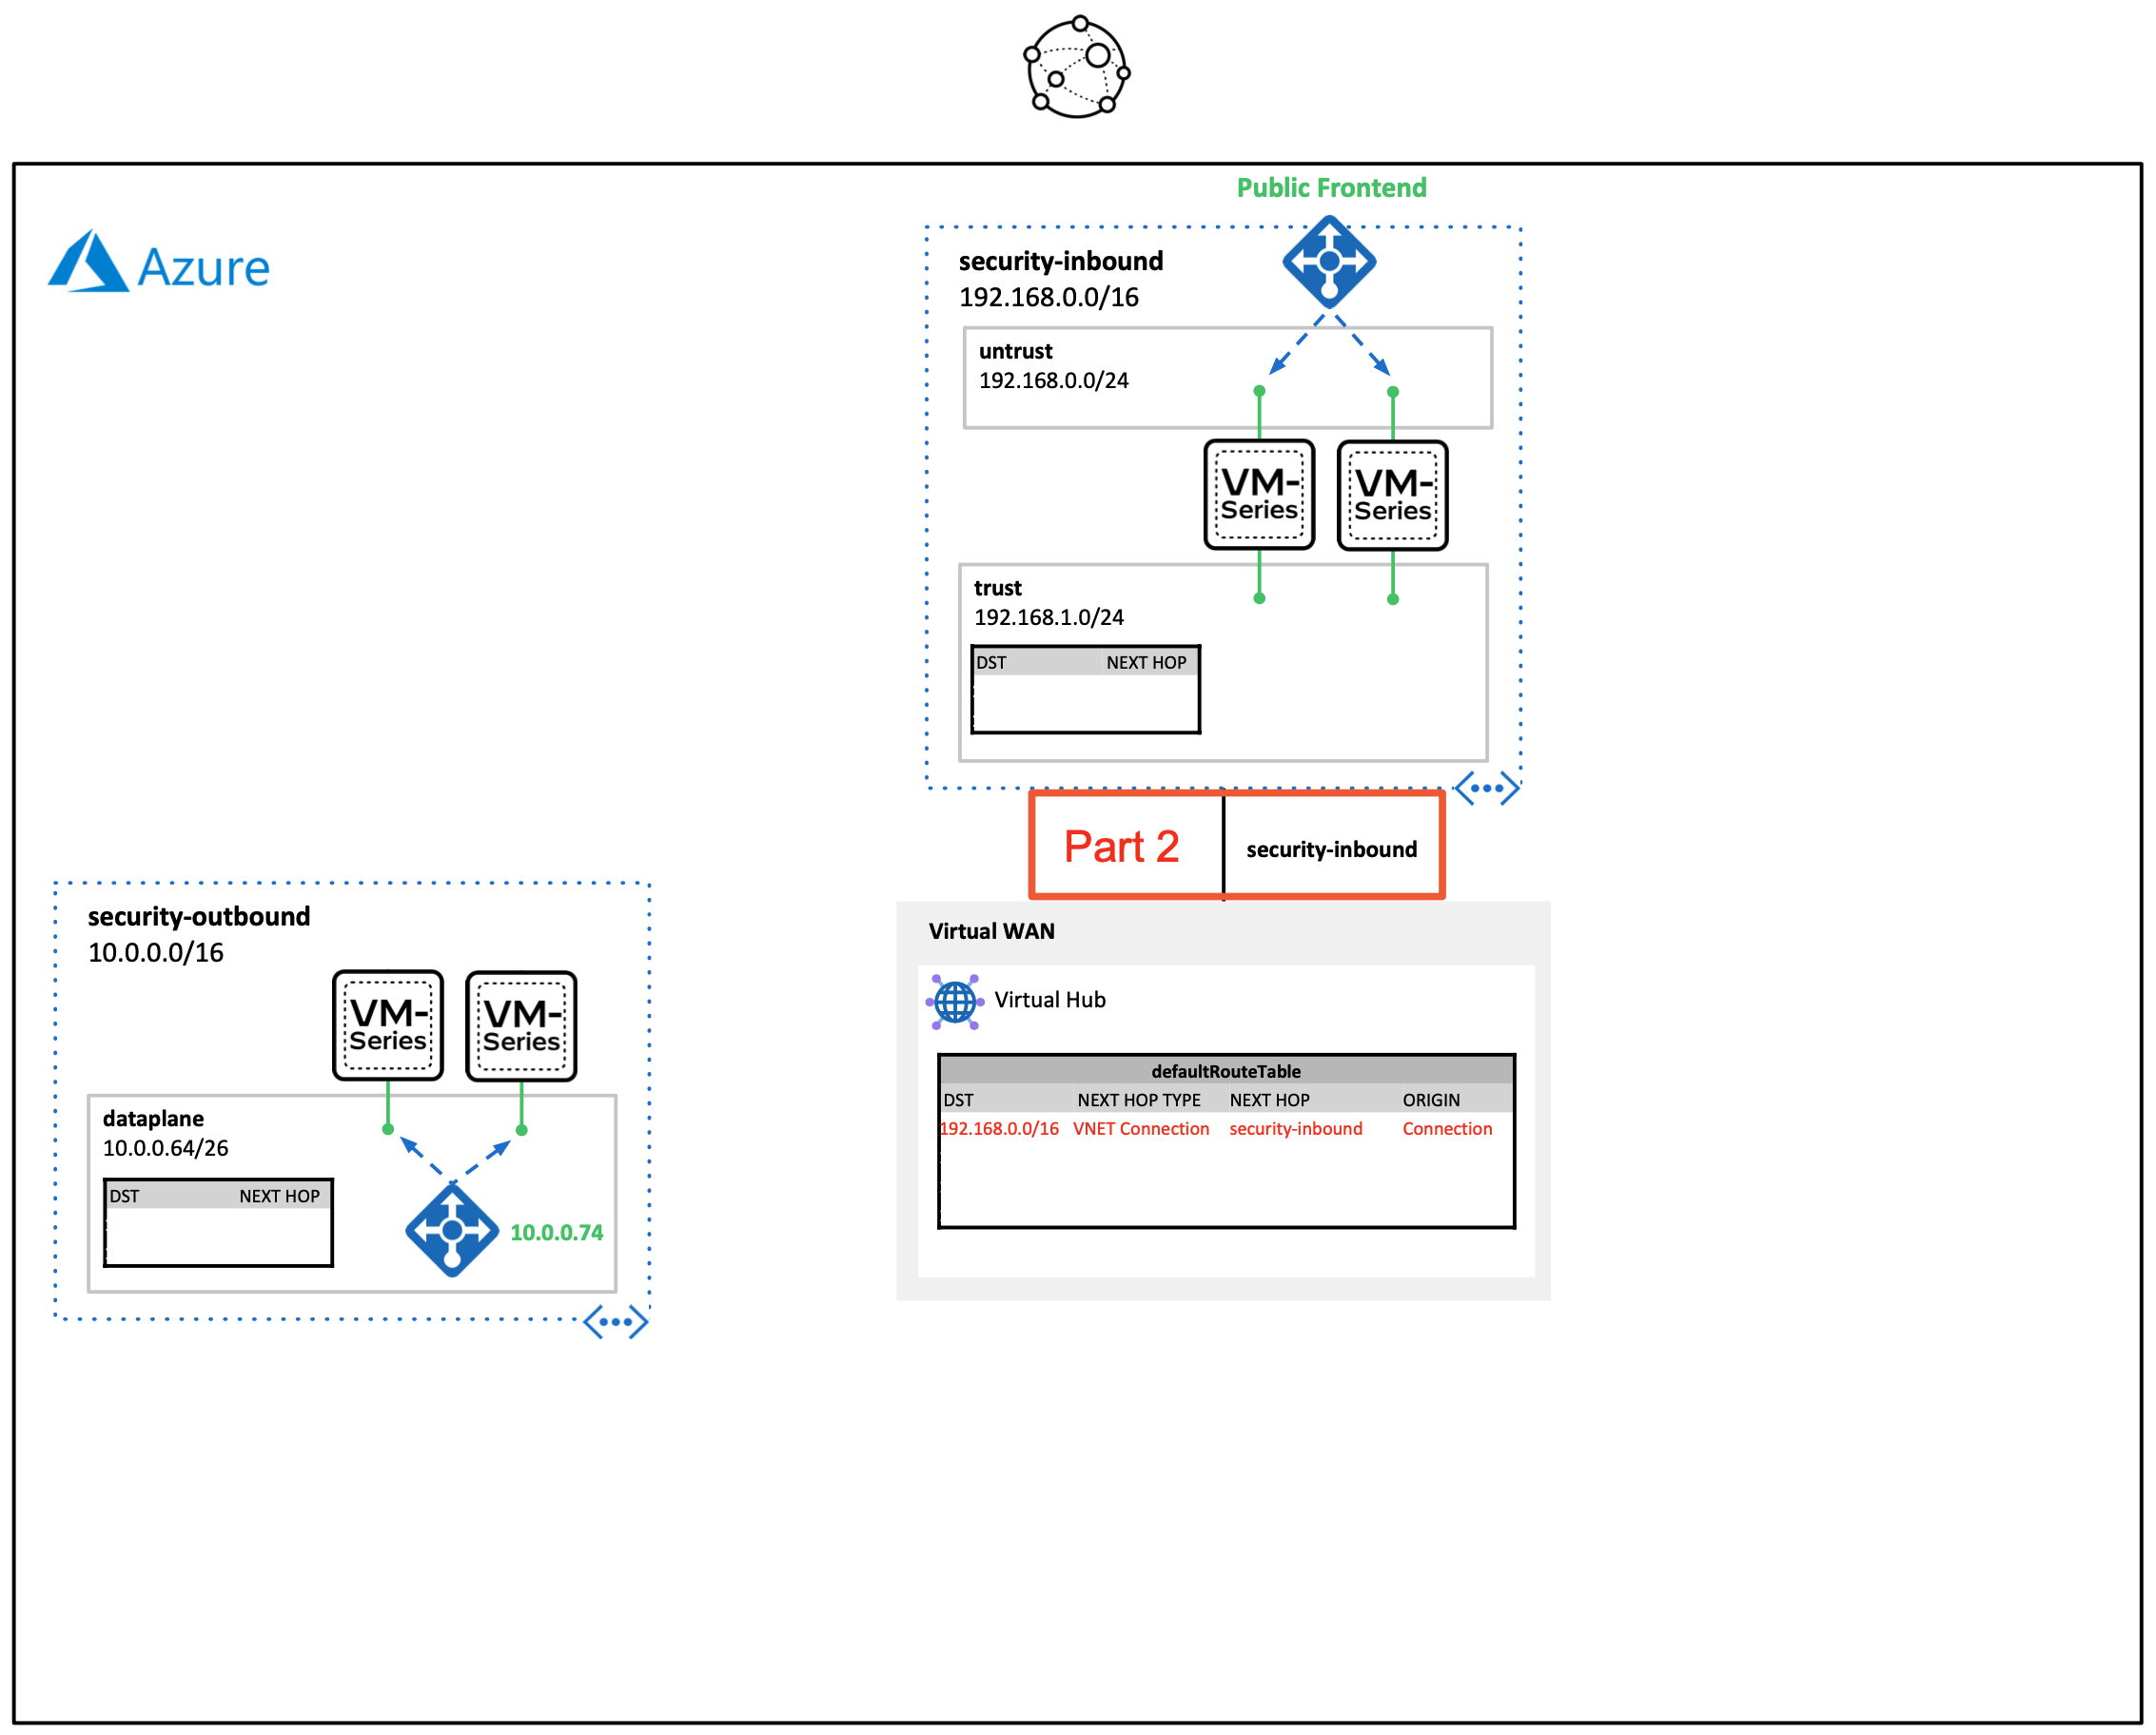Click the dataplane subnet route table
Screen dimensions: 2156x1735
tap(218, 1222)
